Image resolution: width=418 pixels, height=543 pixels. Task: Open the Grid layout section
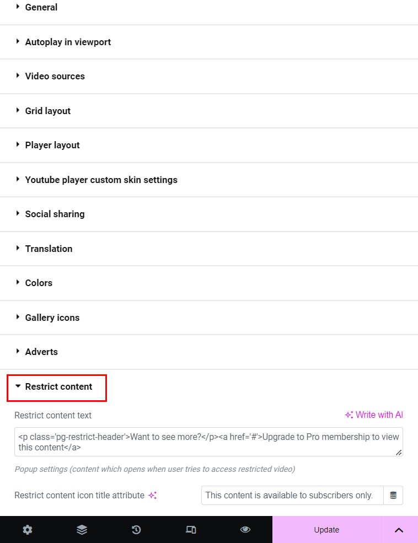point(47,111)
